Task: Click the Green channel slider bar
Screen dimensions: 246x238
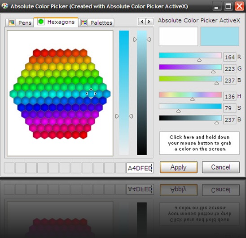Action: click(190, 67)
